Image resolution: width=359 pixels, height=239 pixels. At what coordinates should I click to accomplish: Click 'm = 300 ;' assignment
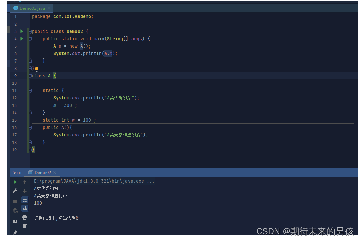click(x=65, y=105)
